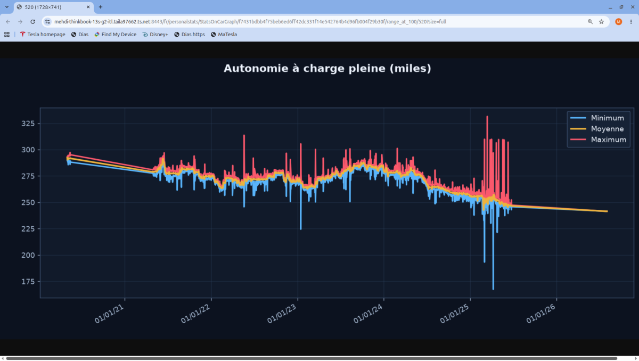Open MaTesla bookmark
This screenshot has width=639, height=361.
click(x=224, y=34)
